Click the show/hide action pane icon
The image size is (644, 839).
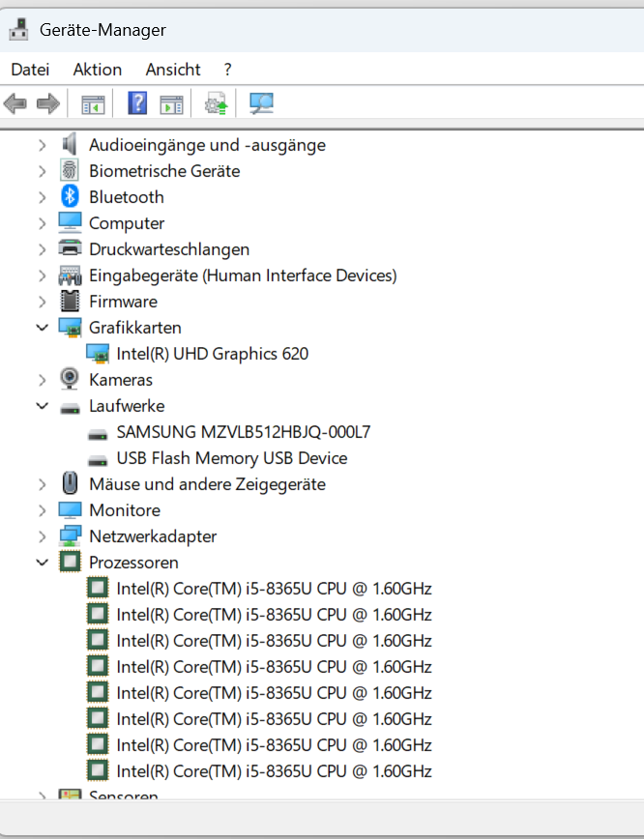(x=171, y=103)
